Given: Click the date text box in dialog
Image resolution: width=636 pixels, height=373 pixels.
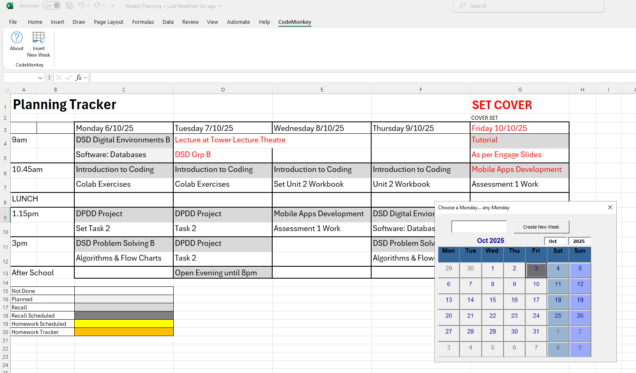Looking at the screenshot, I should click(479, 227).
